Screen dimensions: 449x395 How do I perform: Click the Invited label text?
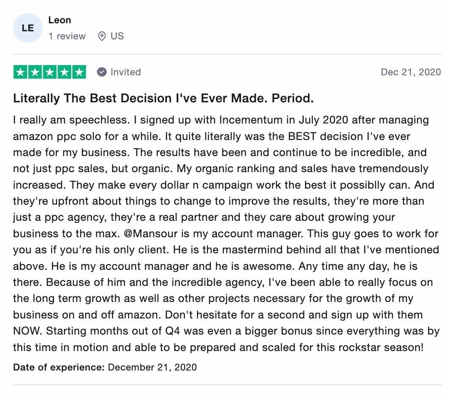tap(126, 72)
